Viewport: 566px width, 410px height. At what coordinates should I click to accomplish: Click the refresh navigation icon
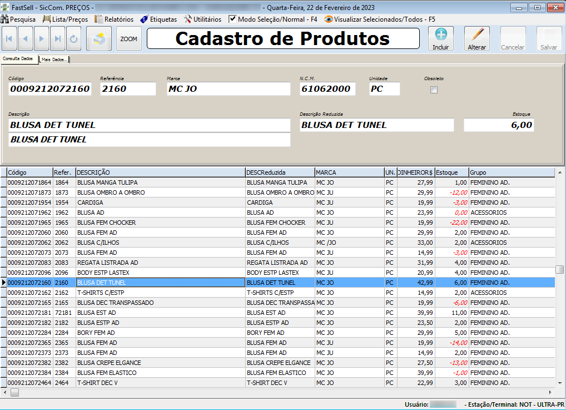click(75, 38)
